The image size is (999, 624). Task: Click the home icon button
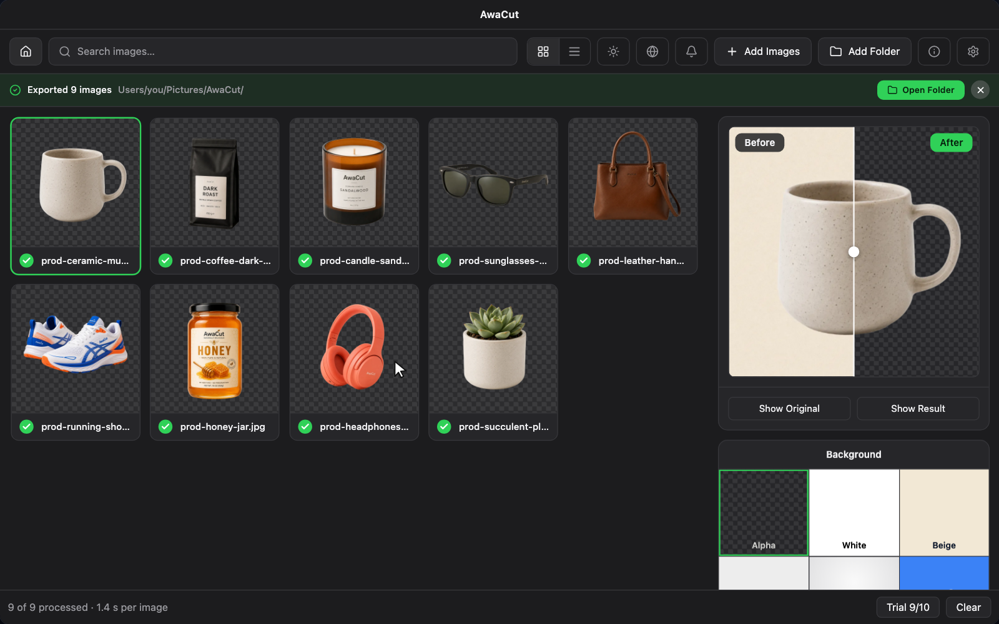click(x=26, y=51)
